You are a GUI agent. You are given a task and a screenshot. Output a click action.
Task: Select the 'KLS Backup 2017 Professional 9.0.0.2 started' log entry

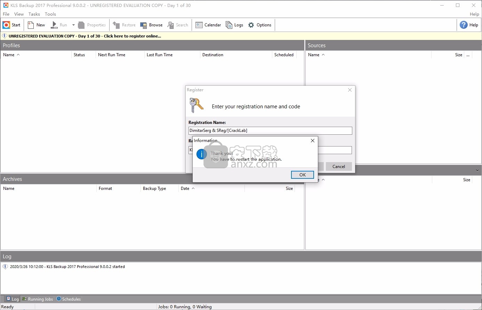tap(67, 267)
